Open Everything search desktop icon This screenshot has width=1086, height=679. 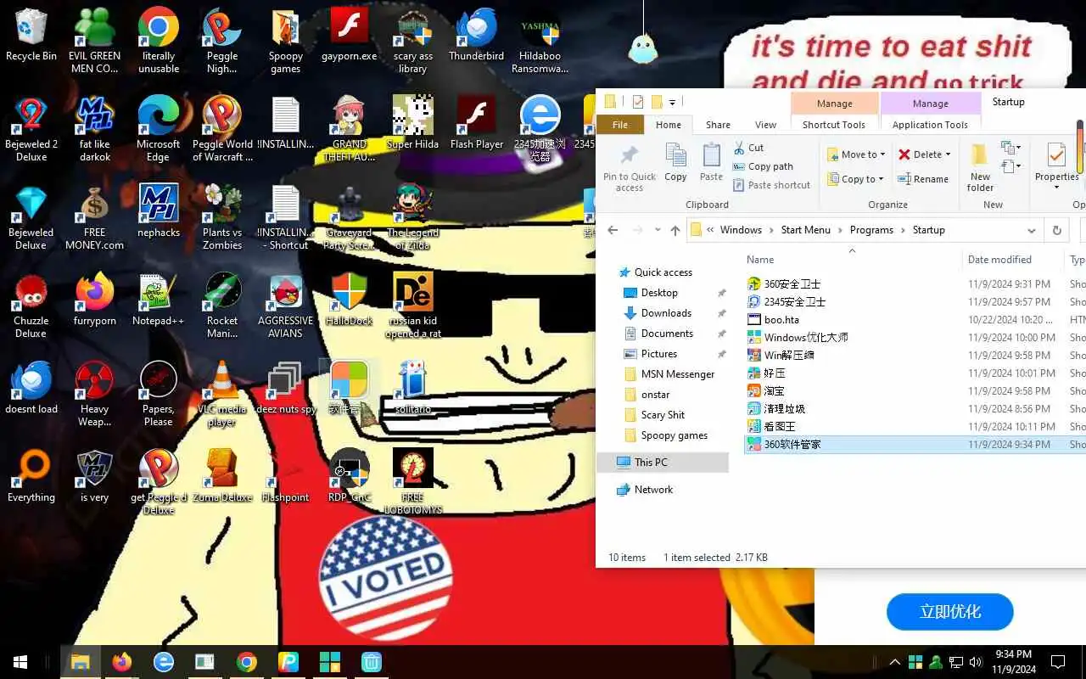pyautogui.click(x=31, y=477)
